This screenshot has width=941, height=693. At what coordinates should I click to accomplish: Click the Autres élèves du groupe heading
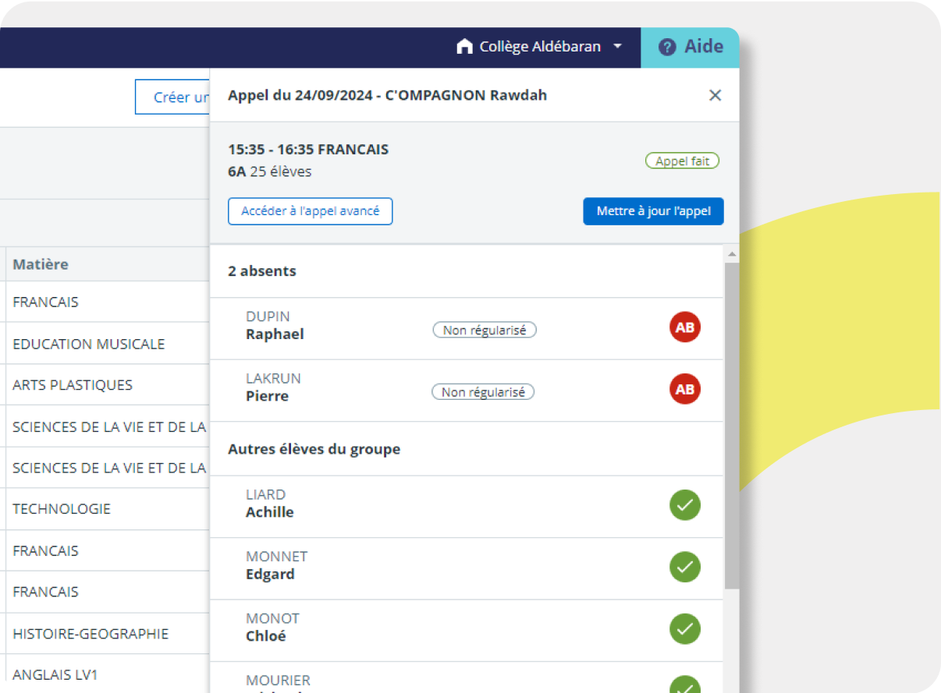pos(314,450)
